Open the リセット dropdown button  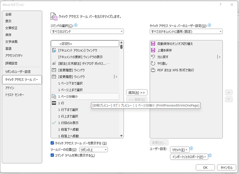(179, 150)
